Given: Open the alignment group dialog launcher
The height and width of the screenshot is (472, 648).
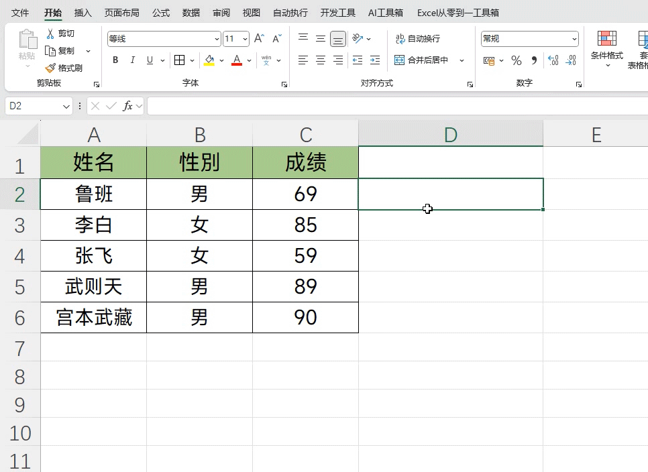Looking at the screenshot, I should tap(470, 84).
